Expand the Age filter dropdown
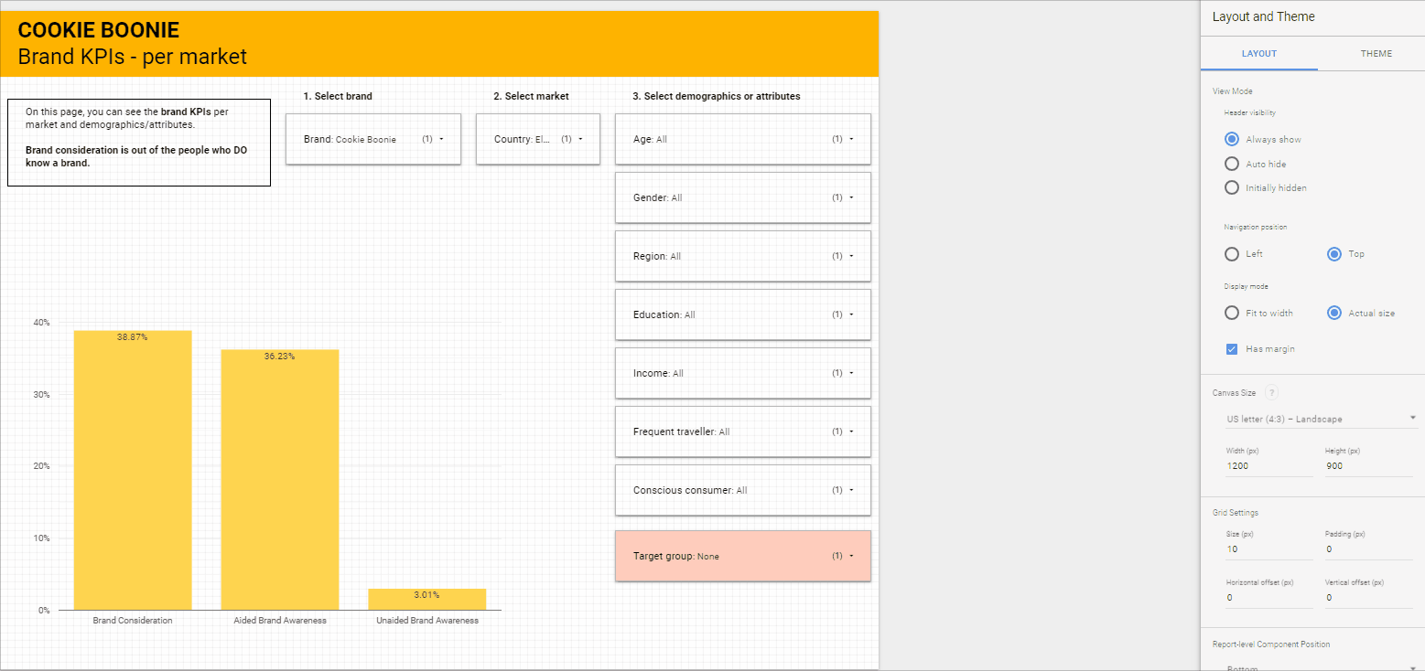Screen dimensions: 1425x671 (743, 139)
